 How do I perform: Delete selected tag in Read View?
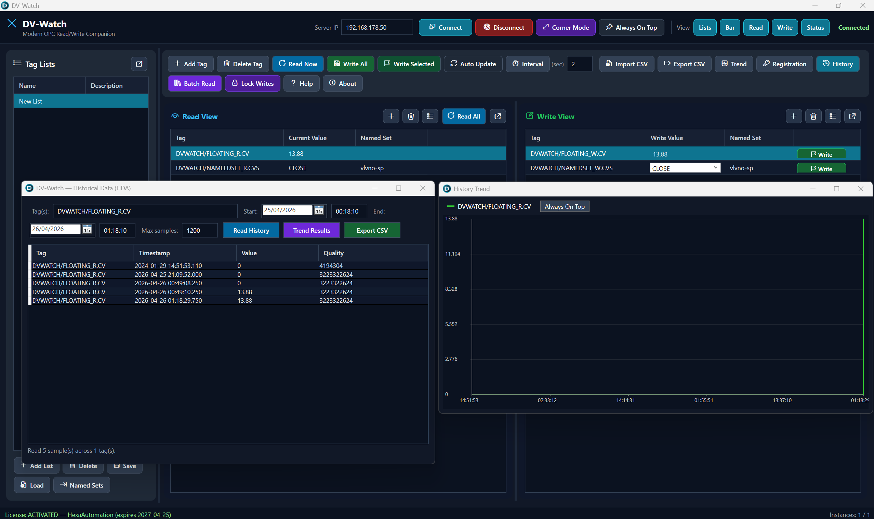[411, 116]
